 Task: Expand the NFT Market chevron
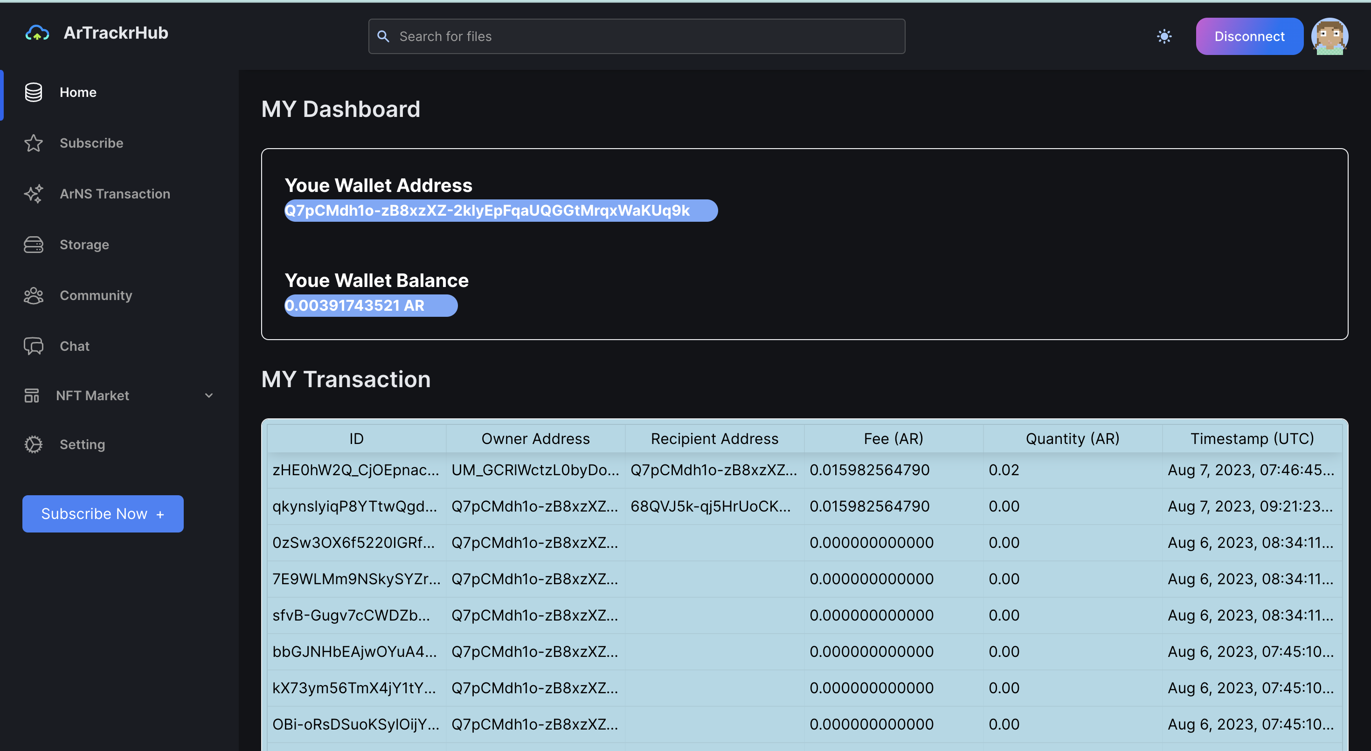(208, 395)
